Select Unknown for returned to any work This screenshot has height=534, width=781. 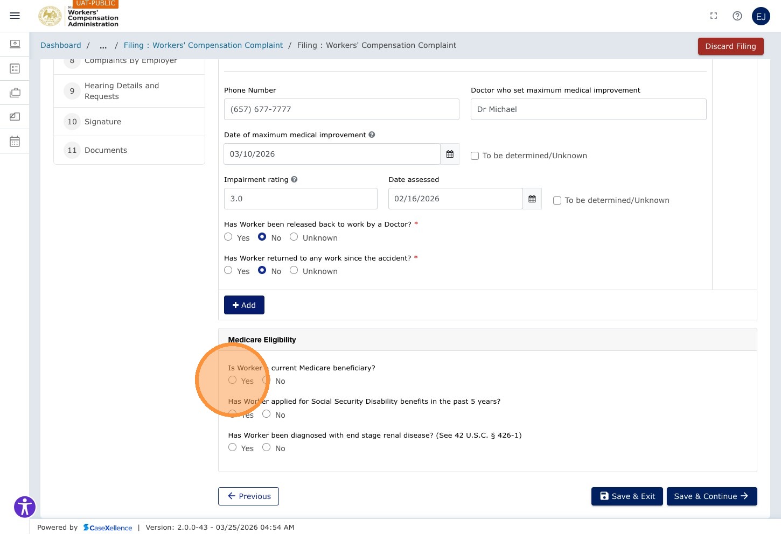coord(294,270)
